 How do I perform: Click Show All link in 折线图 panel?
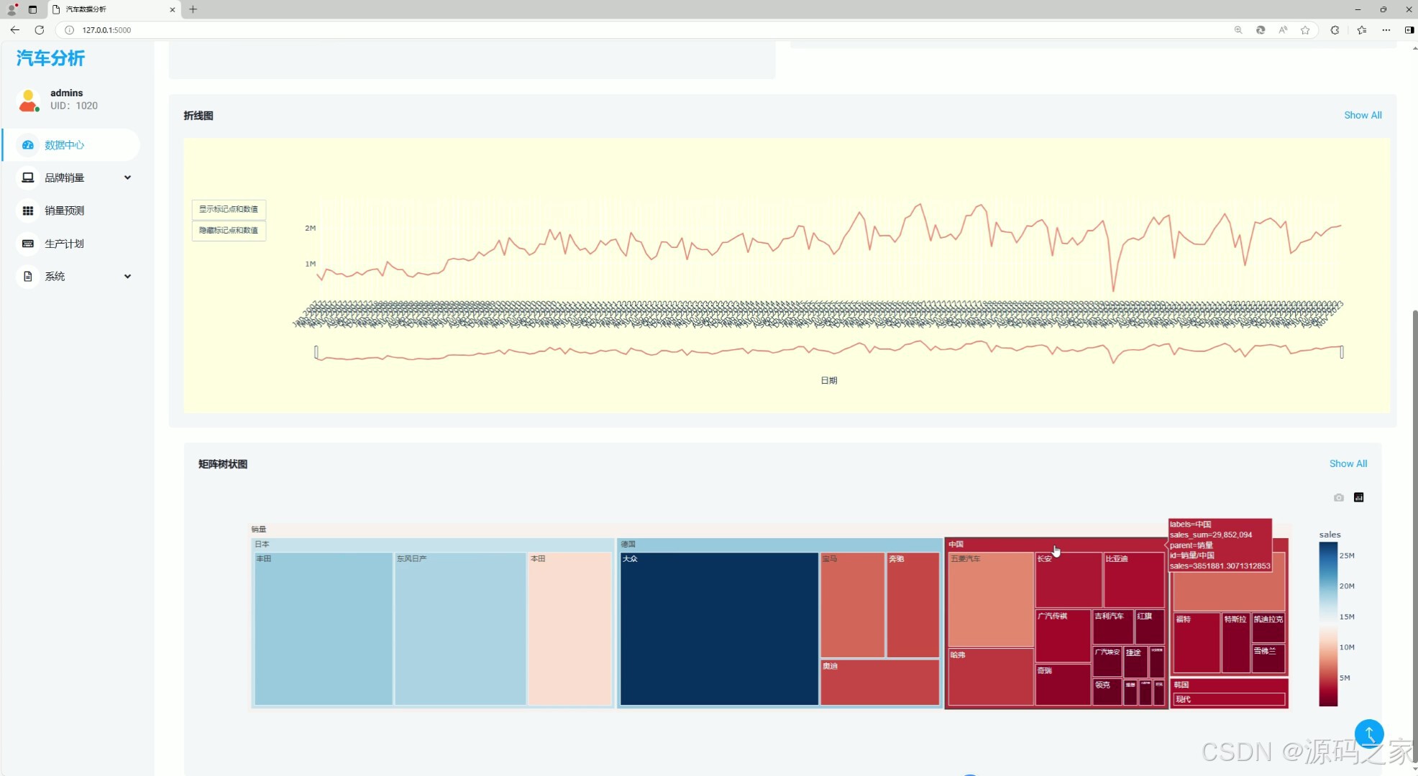(x=1362, y=115)
